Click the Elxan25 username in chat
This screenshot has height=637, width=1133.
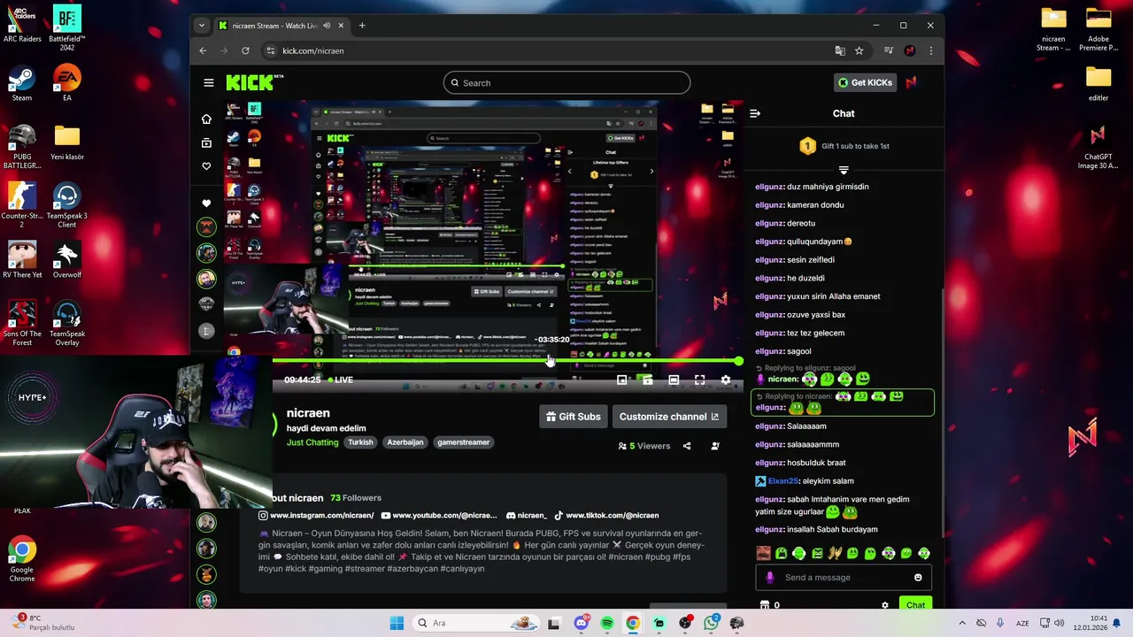pos(783,481)
